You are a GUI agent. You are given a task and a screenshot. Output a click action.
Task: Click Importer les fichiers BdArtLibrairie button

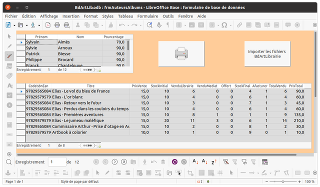[x=267, y=54]
